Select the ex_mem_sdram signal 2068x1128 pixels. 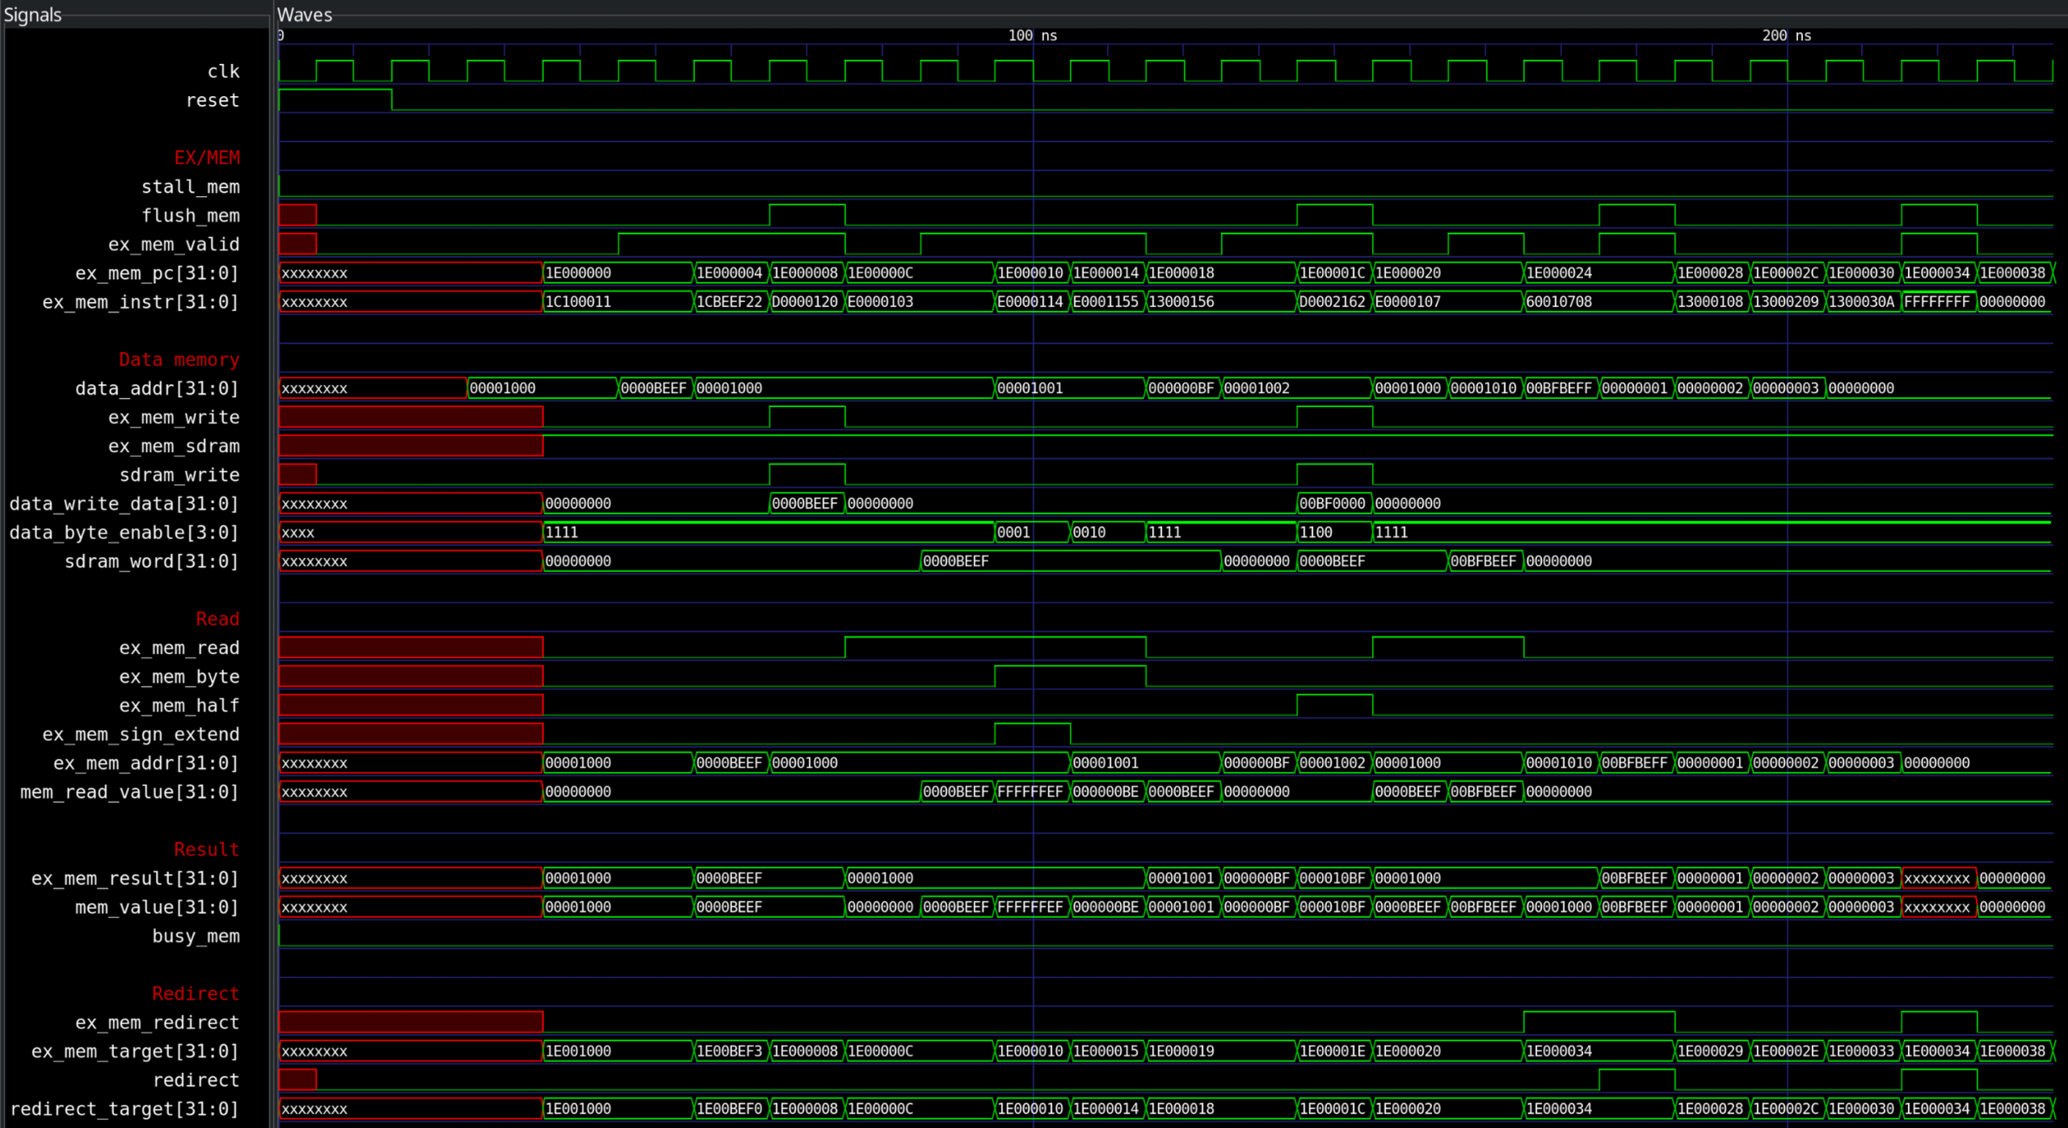174,446
